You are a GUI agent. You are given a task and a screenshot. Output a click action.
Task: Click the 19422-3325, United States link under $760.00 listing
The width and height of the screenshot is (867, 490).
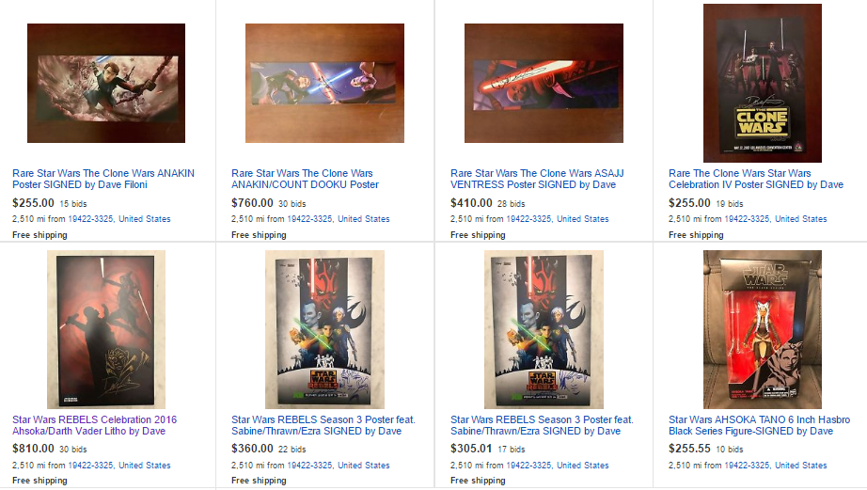click(x=339, y=219)
